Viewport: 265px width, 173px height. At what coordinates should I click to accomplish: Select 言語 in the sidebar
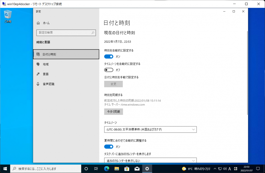46,74
